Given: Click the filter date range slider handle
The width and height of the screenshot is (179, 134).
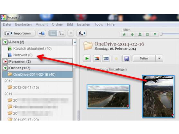Looking at the screenshot, I should pyautogui.click(x=161, y=34).
